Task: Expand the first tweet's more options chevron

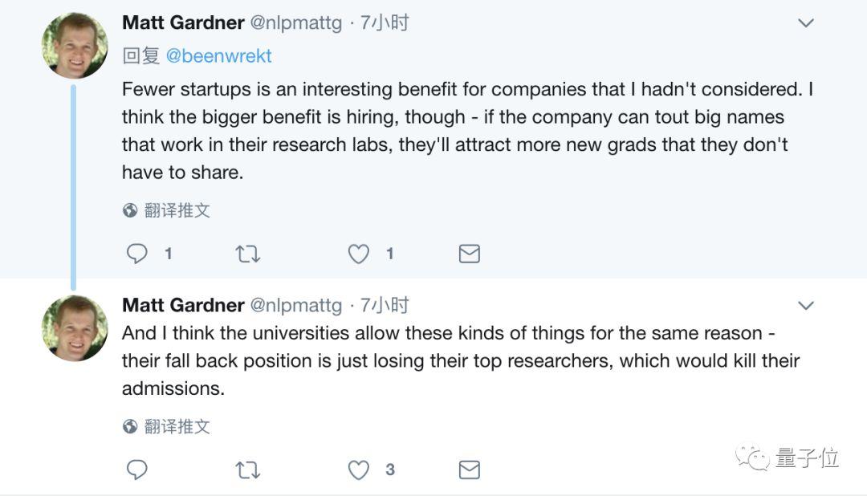Action: coord(805,23)
